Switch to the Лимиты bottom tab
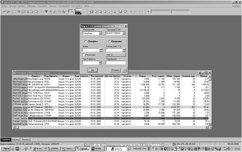Viewport: 242px width, 152px height. point(25,139)
